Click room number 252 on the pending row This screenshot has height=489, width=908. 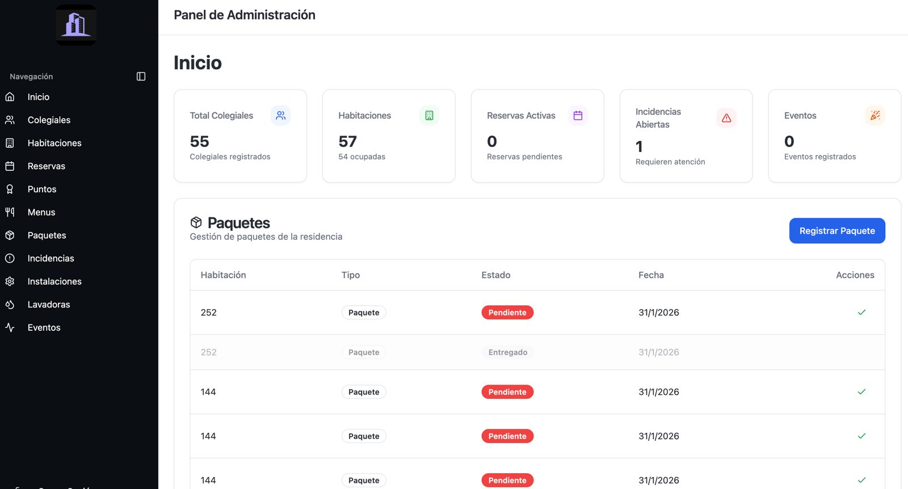tap(209, 313)
